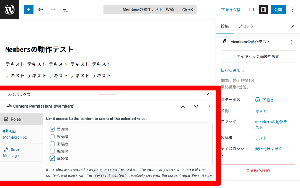Collapse the メタボックス section

pos(209,94)
